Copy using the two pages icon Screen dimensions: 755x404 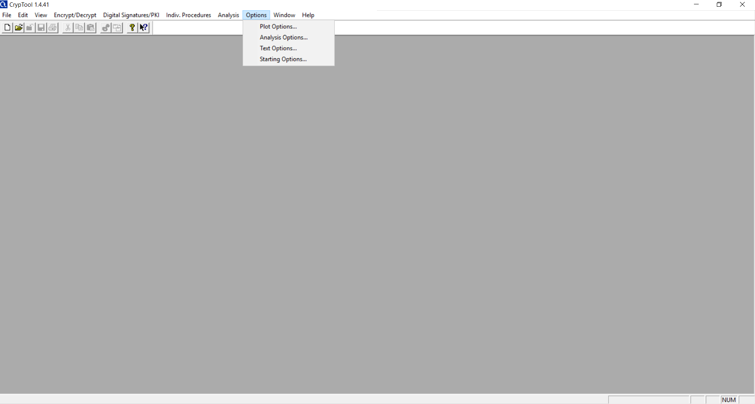click(79, 28)
